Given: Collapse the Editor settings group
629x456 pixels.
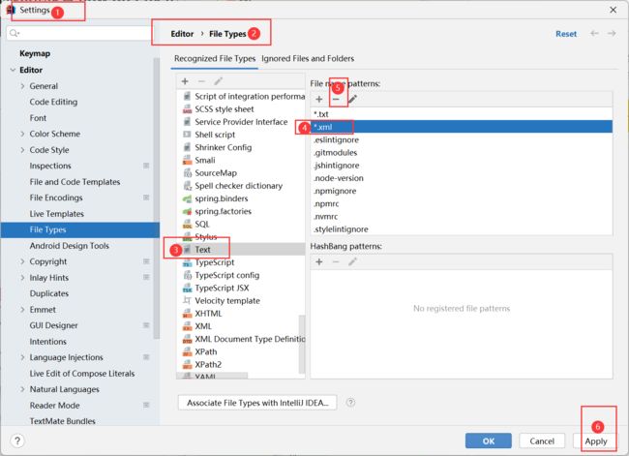Looking at the screenshot, I should click(x=12, y=70).
